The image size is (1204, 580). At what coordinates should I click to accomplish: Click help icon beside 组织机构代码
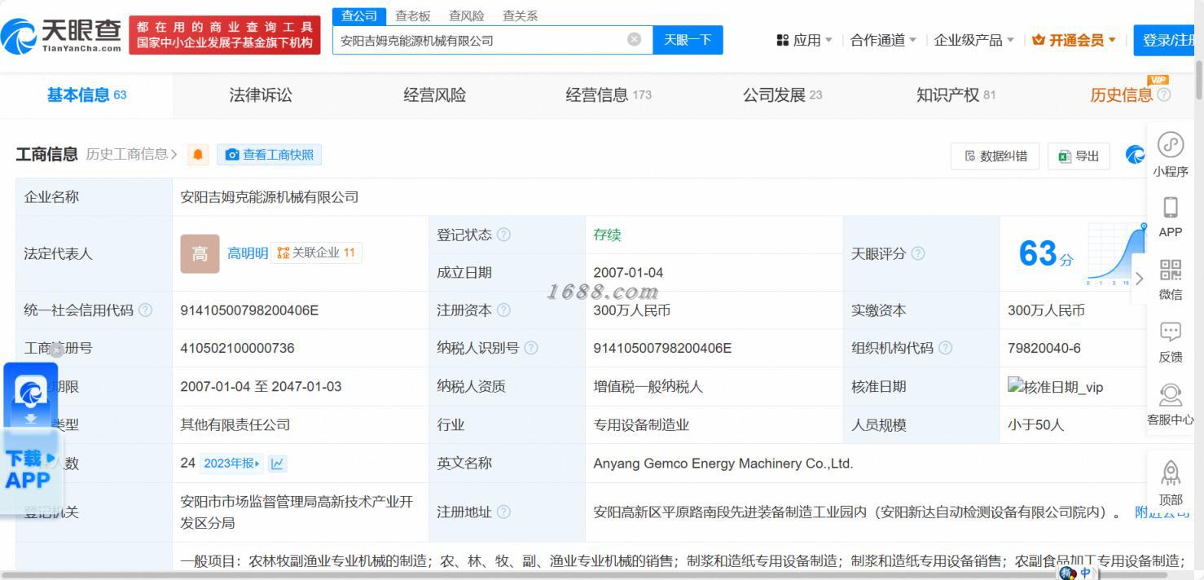click(x=945, y=348)
